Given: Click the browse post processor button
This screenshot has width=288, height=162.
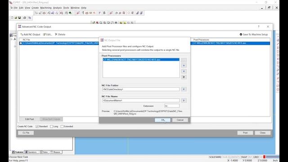Looking at the screenshot, I should 184,60.
